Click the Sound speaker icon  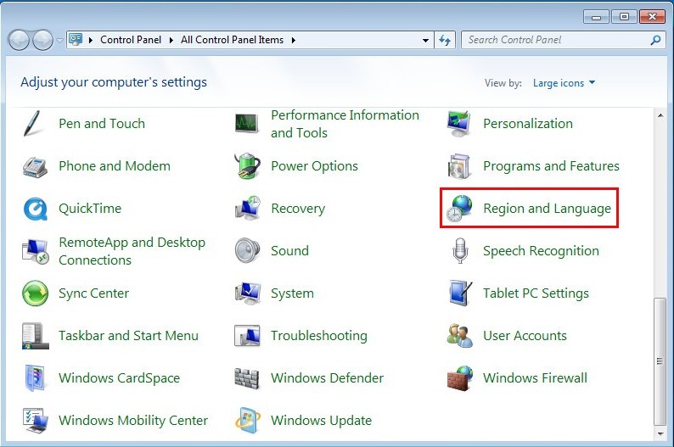click(247, 251)
